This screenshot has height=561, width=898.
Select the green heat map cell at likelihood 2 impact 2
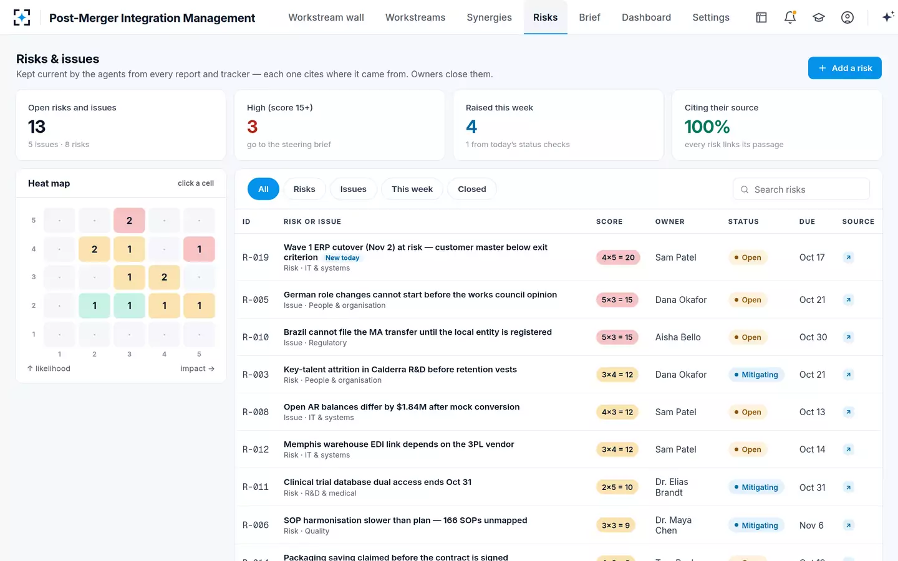pos(94,306)
